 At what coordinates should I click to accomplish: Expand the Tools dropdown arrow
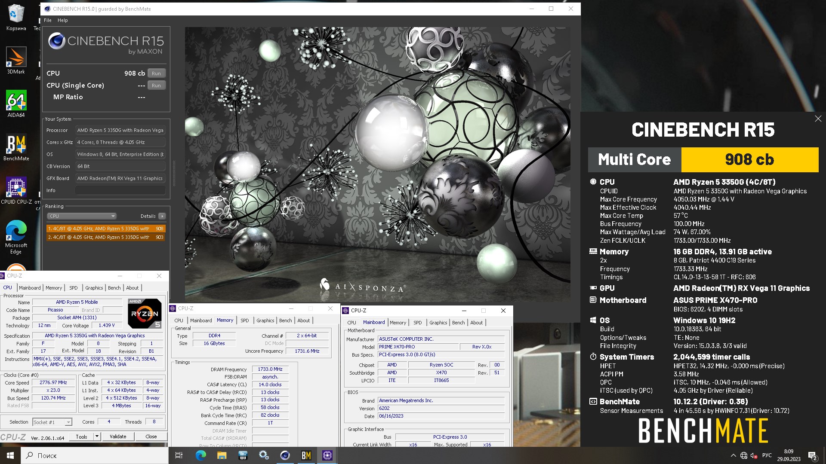[x=97, y=437]
